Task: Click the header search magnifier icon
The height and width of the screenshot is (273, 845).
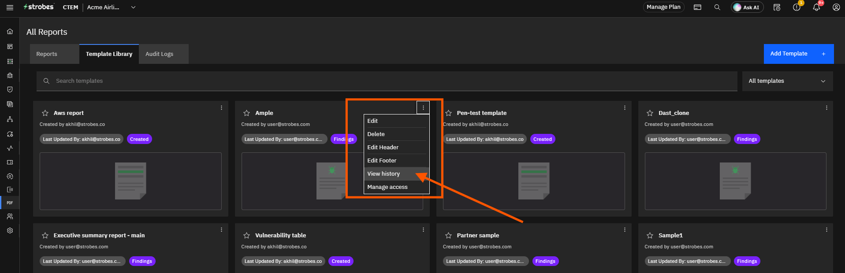Action: click(x=717, y=7)
